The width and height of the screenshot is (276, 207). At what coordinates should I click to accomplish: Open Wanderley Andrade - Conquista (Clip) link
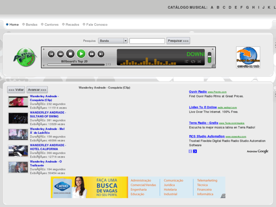click(44, 98)
